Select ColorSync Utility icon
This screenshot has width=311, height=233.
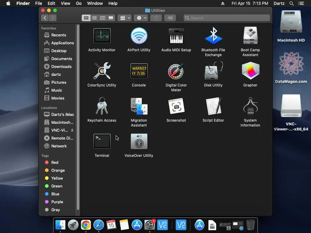(102, 71)
